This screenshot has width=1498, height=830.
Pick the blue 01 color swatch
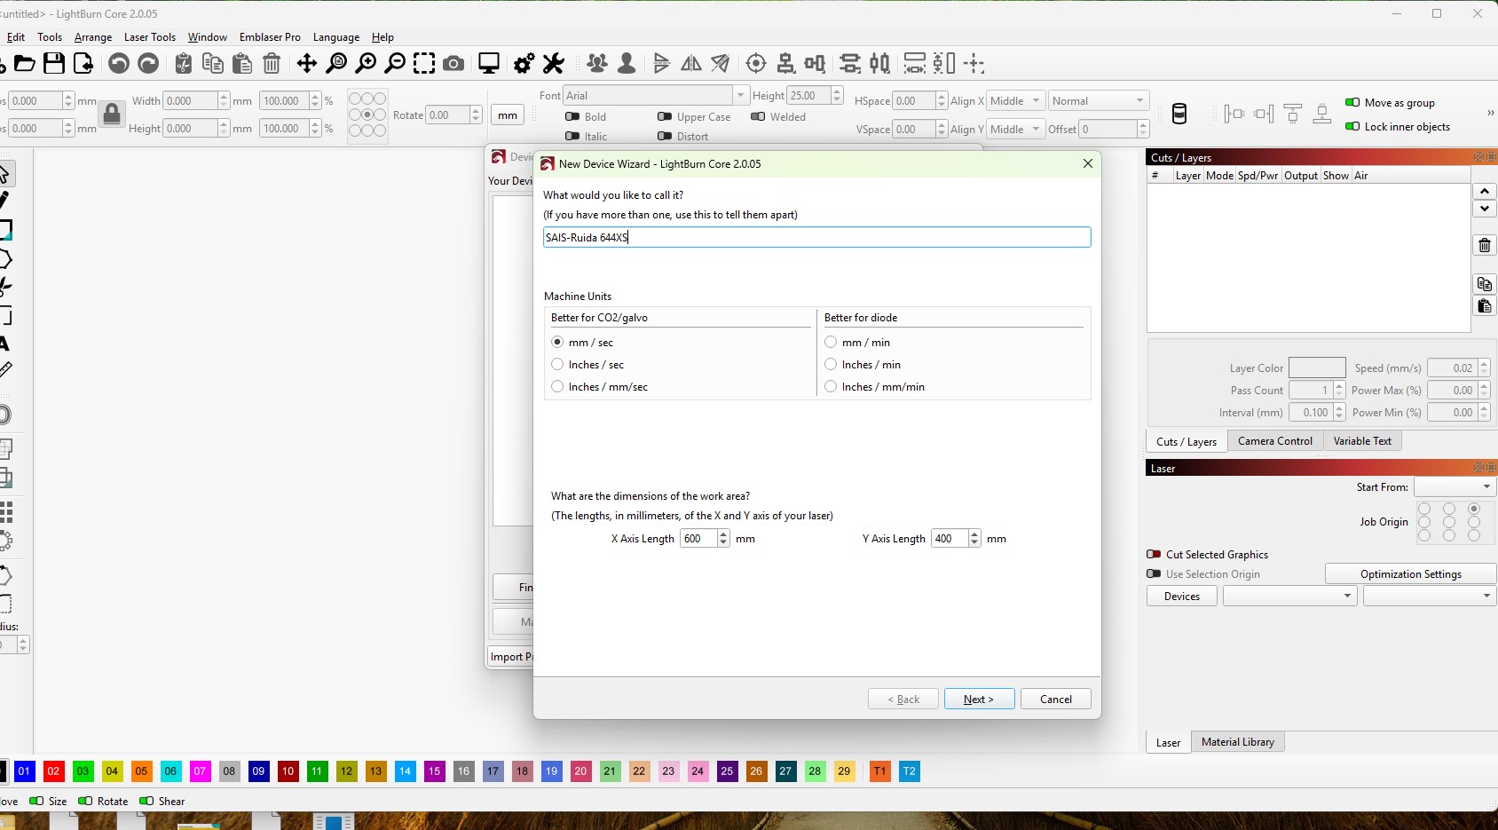(24, 771)
